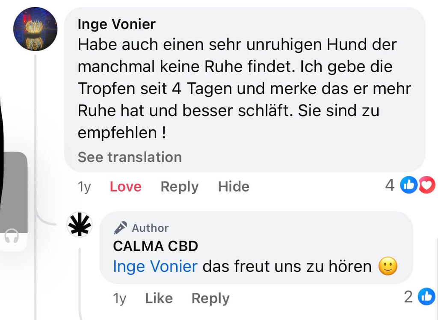Toggle the Love reaction on Inge's comment
The height and width of the screenshot is (320, 438).
(x=125, y=186)
